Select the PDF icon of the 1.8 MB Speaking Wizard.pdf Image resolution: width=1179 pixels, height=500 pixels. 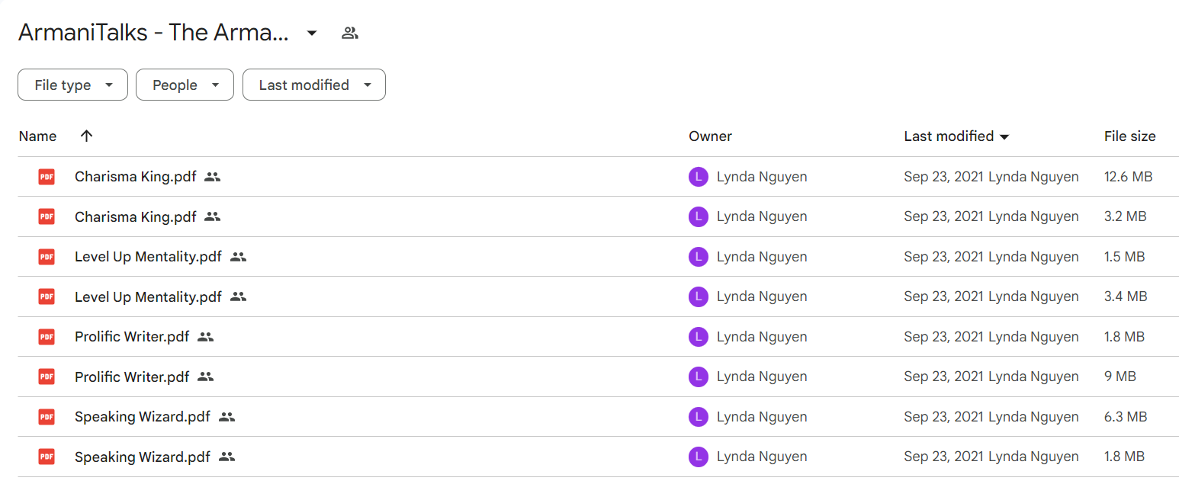tap(47, 457)
